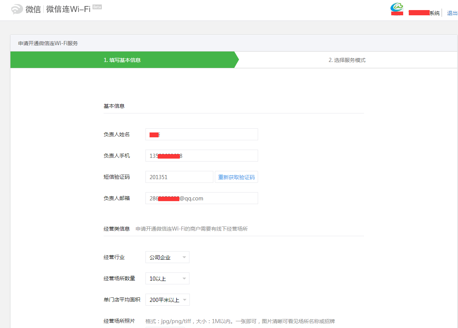The height and width of the screenshot is (328, 458).
Task: Click the 经营场所数量 label
Action: pos(119,278)
